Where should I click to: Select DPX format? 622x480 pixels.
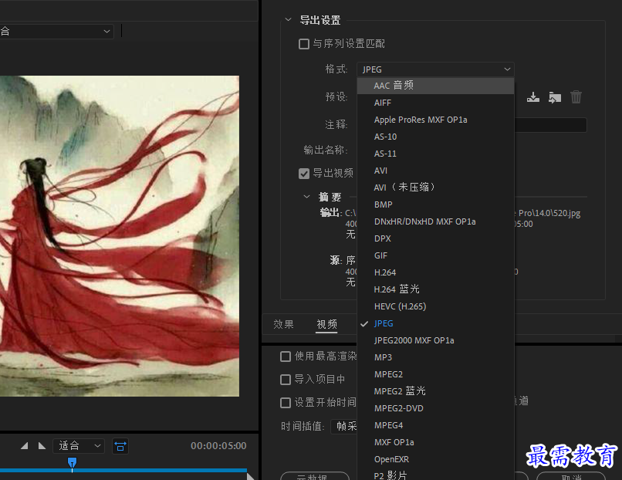[435, 238]
